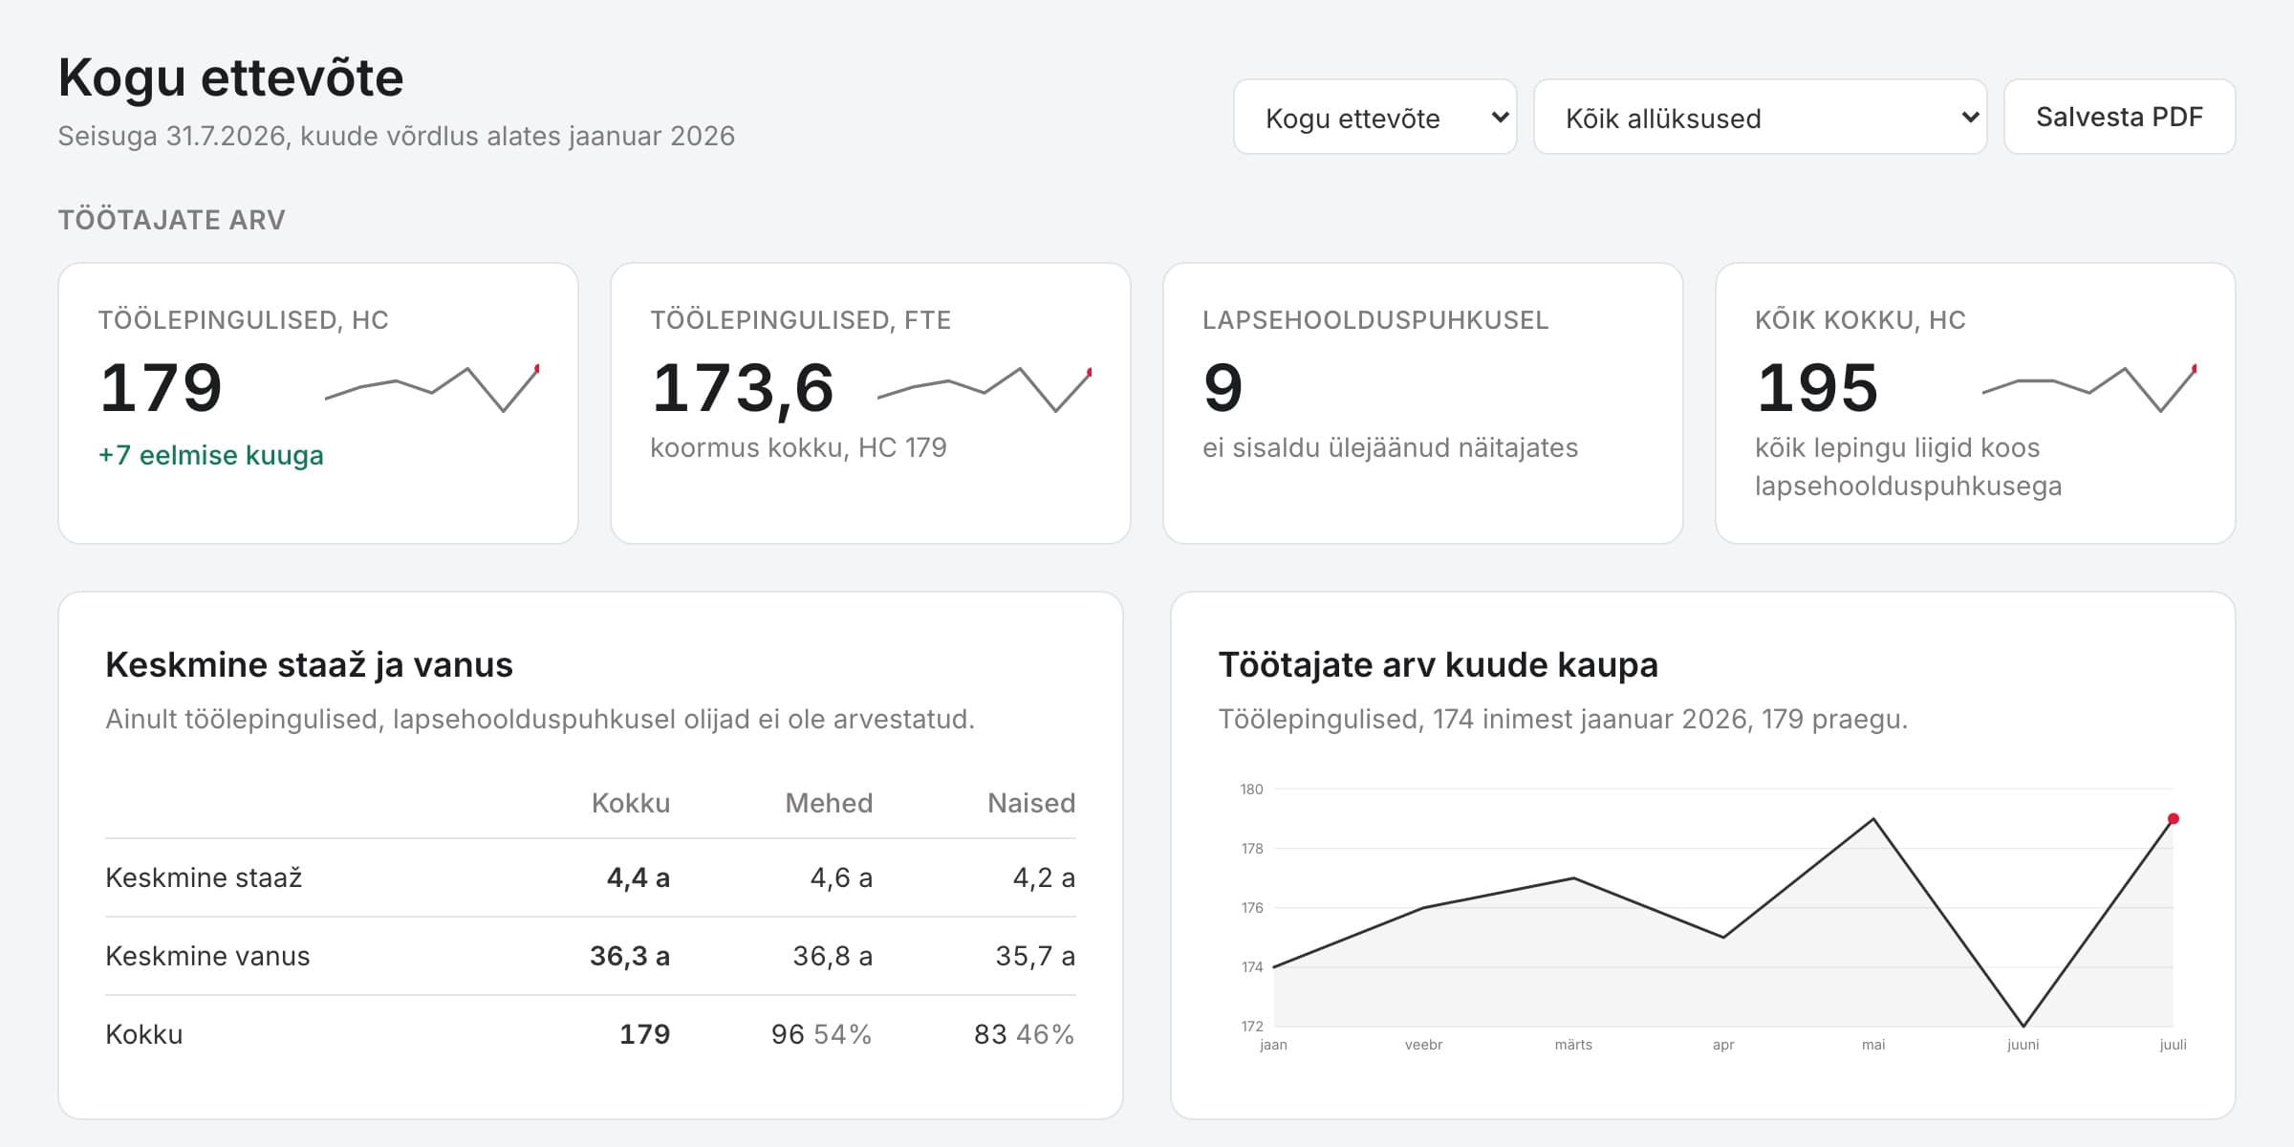Click the 'juuni' axis label
This screenshot has height=1147, width=2294.
click(2023, 1045)
